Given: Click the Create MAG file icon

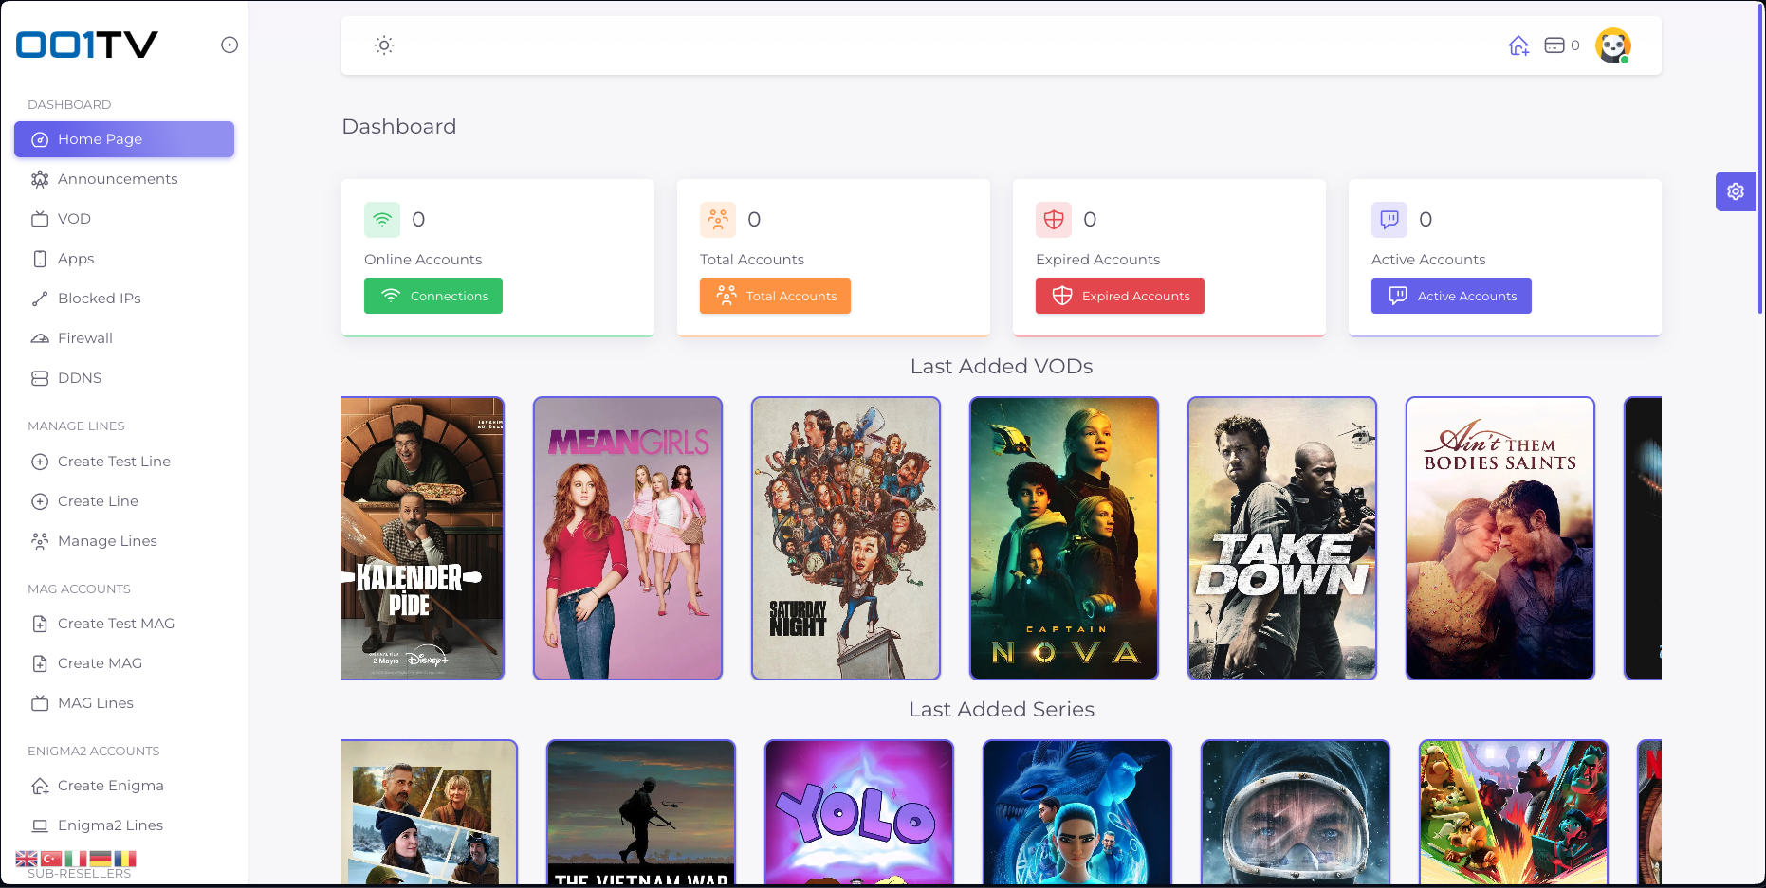Looking at the screenshot, I should point(40,663).
